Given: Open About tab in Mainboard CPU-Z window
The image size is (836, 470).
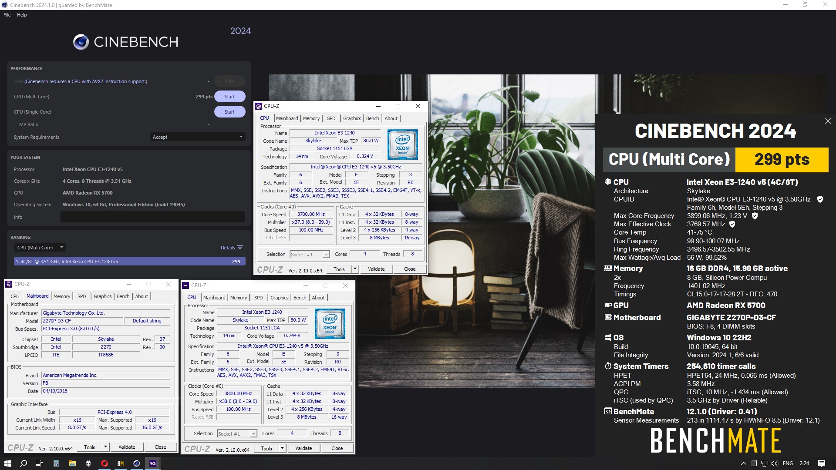Looking at the screenshot, I should (x=142, y=296).
